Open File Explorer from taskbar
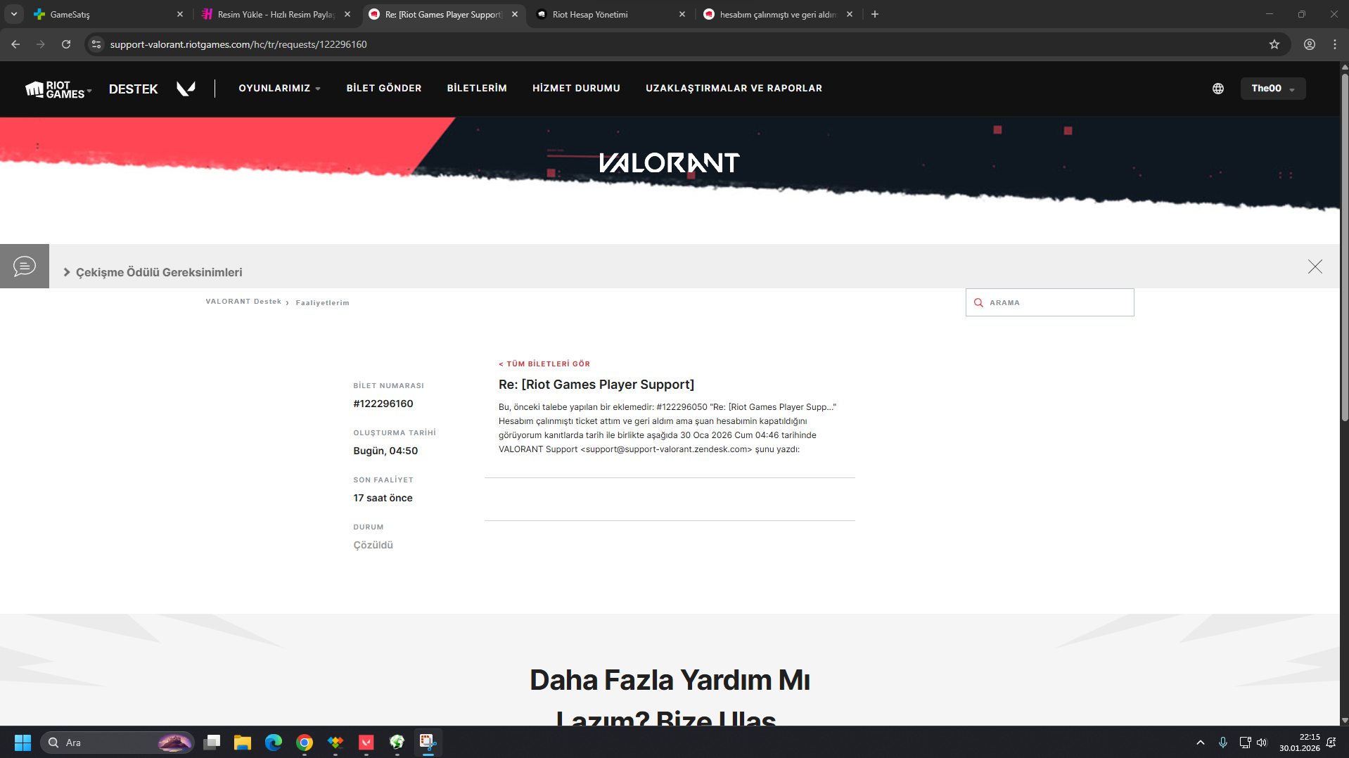Image resolution: width=1349 pixels, height=758 pixels. tap(243, 743)
